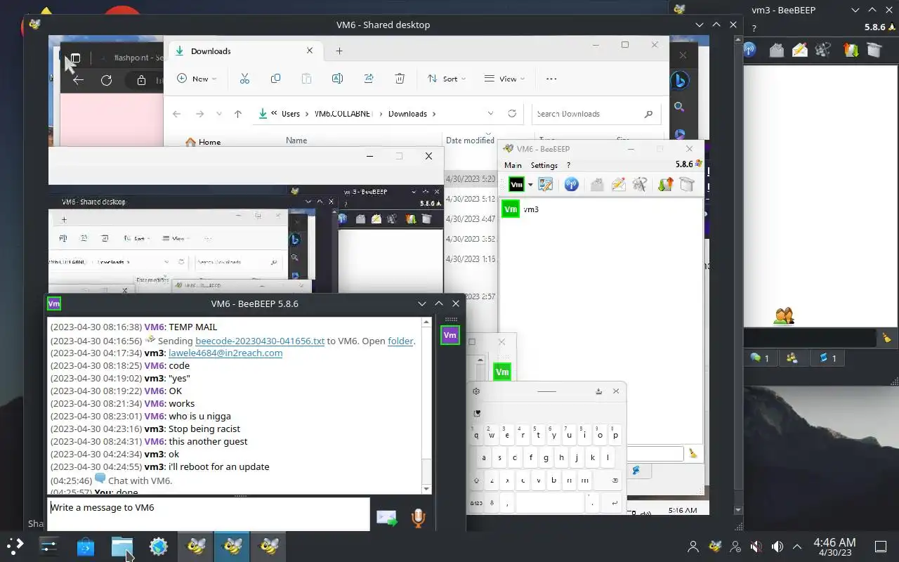Click the Search Downloads field
Screen dimensions: 899x562
pyautogui.click(x=596, y=114)
